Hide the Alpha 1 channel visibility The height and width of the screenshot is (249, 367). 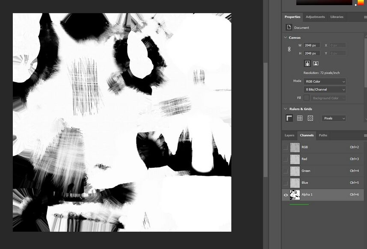286,195
